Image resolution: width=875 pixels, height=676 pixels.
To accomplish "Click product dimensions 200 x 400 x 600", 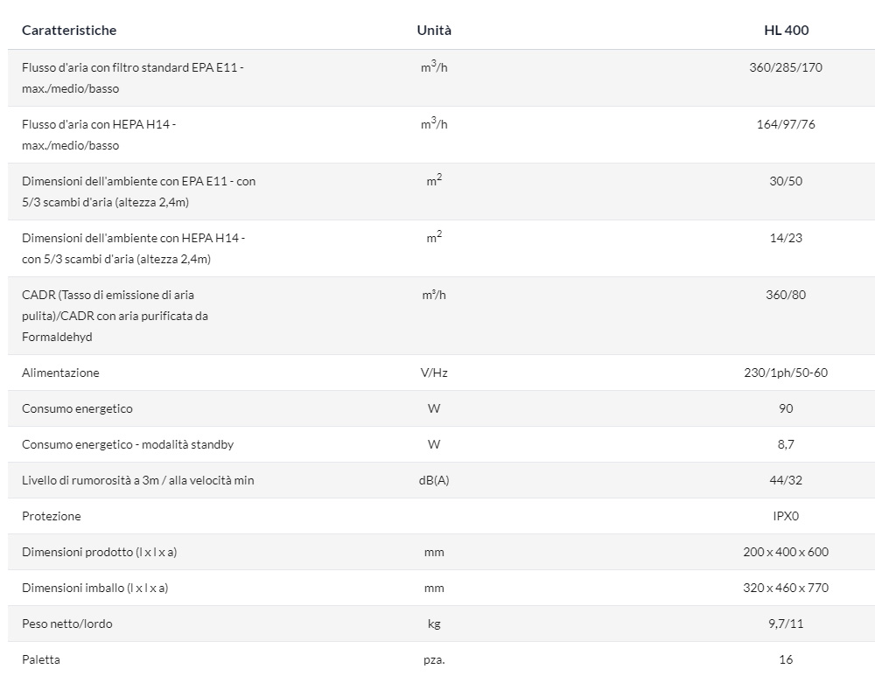I will (x=786, y=552).
